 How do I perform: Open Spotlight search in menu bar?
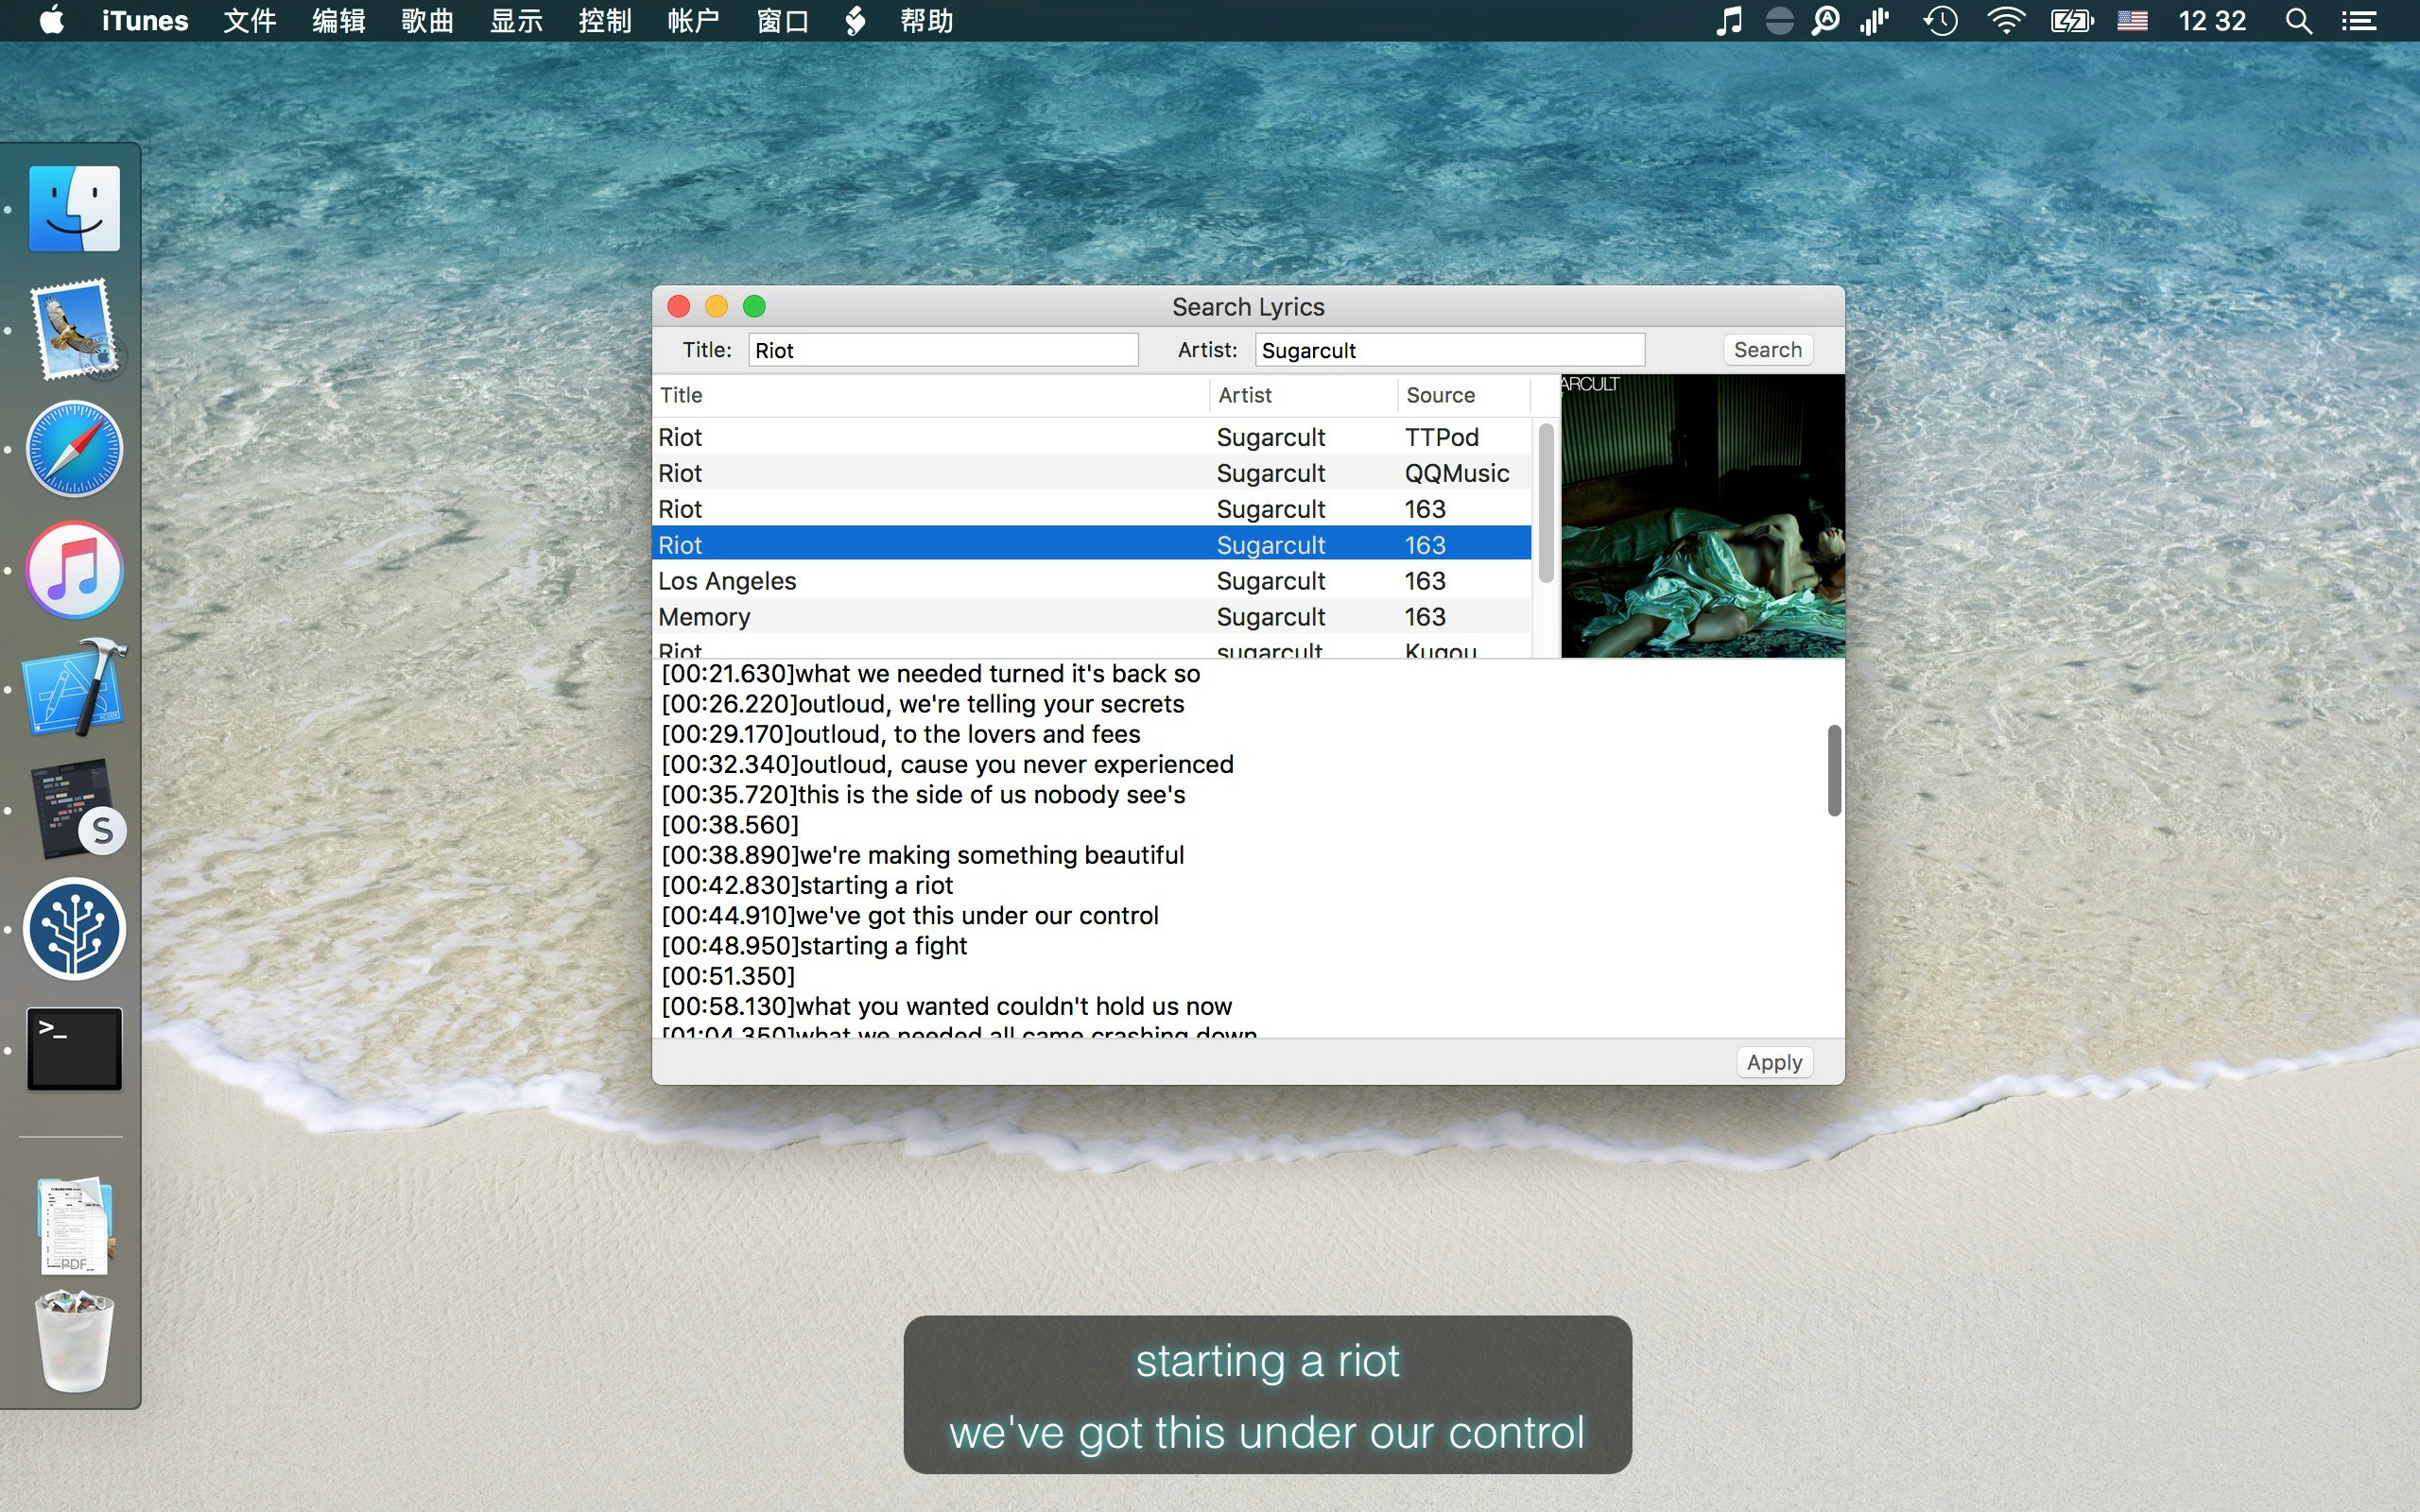tap(2298, 21)
